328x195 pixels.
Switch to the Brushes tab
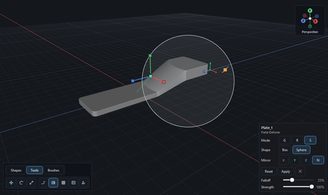click(53, 170)
